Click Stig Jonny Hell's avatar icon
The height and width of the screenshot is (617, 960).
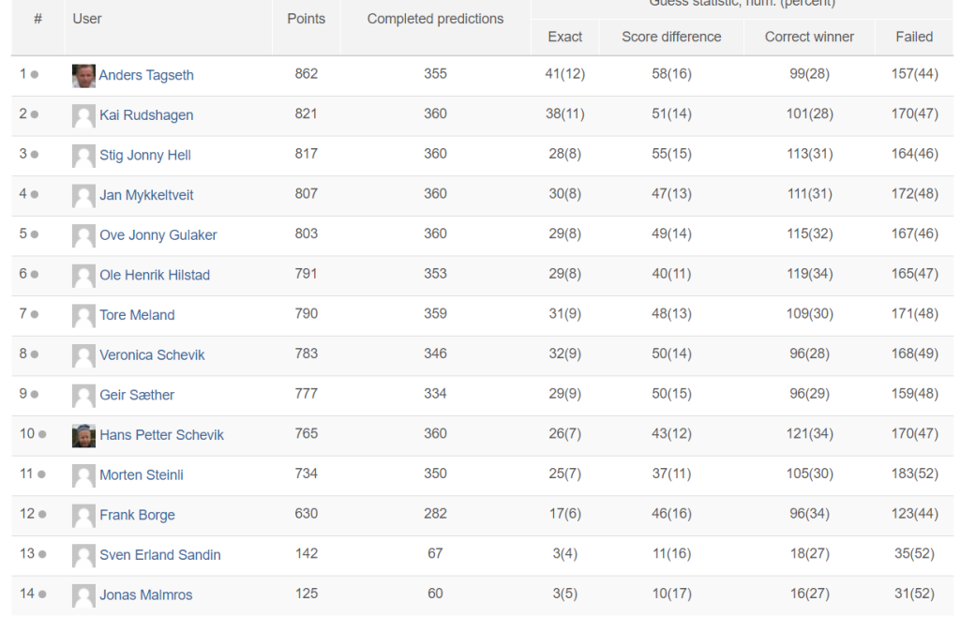tap(83, 156)
